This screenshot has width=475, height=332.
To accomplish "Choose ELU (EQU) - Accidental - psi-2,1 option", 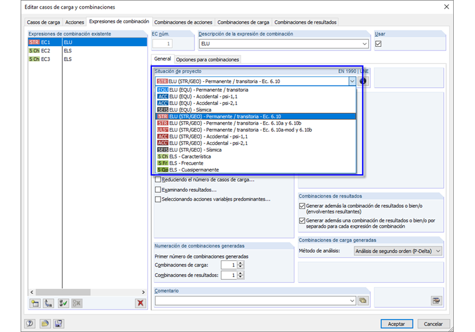I will coord(256,103).
